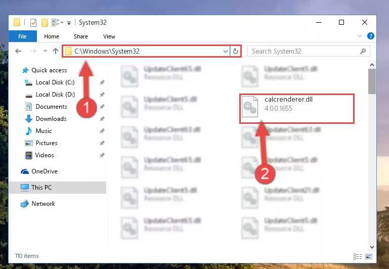
Task: Select Network in navigation pane
Action: 43,204
